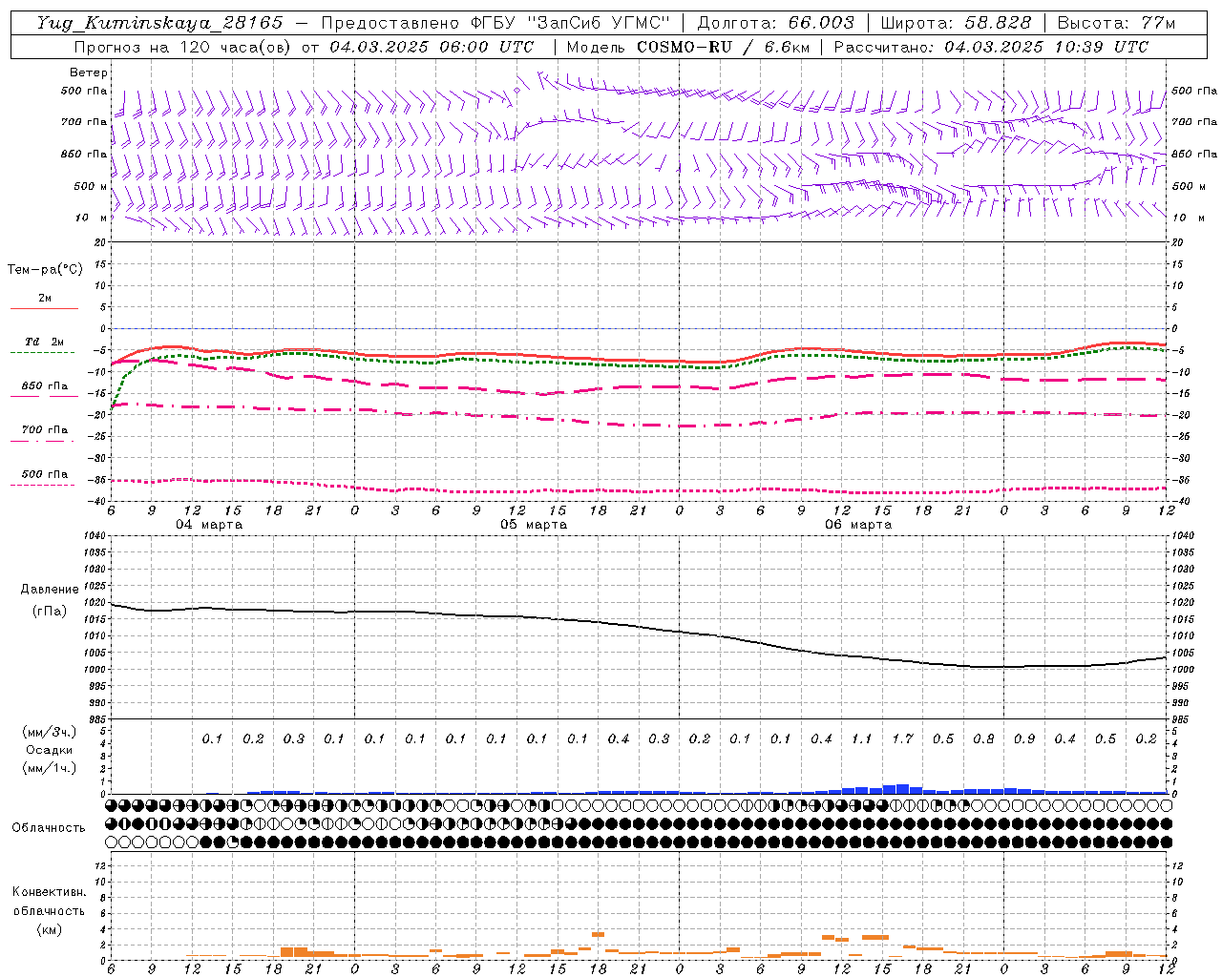Click the '1.7' precipitation value
The height and width of the screenshot is (977, 1222).
click(902, 738)
